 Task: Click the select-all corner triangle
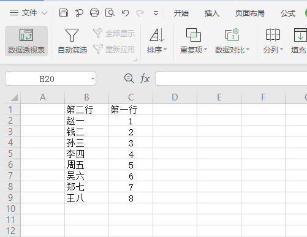point(14,97)
